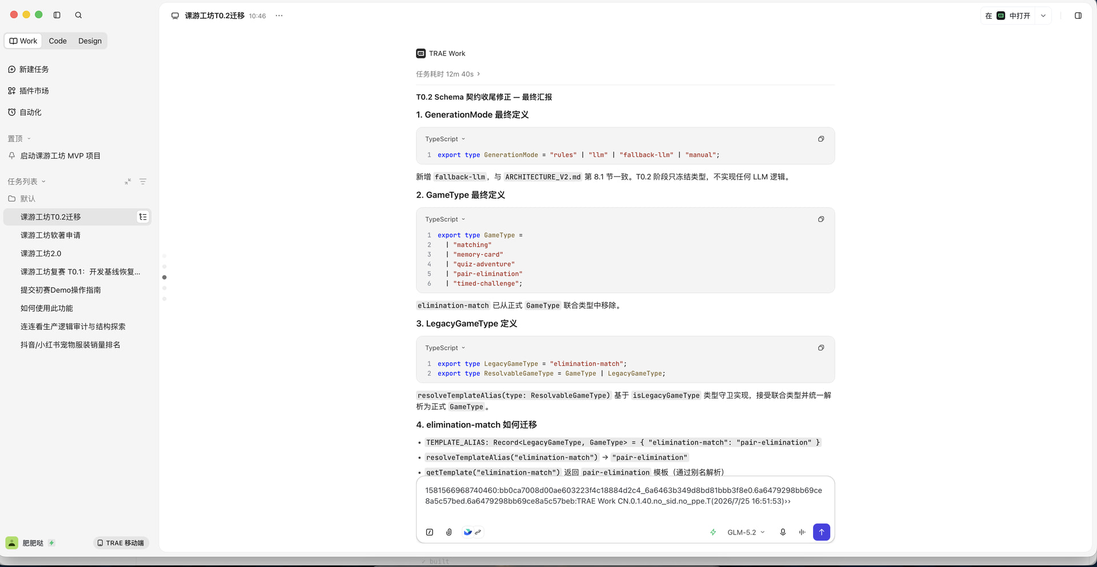This screenshot has height=567, width=1097.
Task: Open the TypeScript language dropdown for LegacyGameType
Action: click(x=445, y=348)
